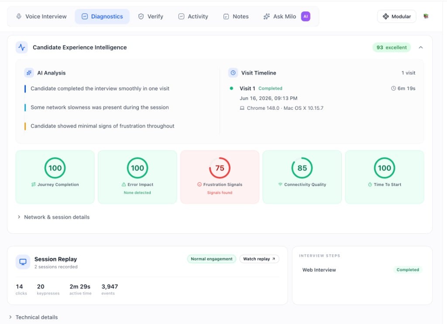Click the AI Analysis sparkle icon

coord(29,73)
